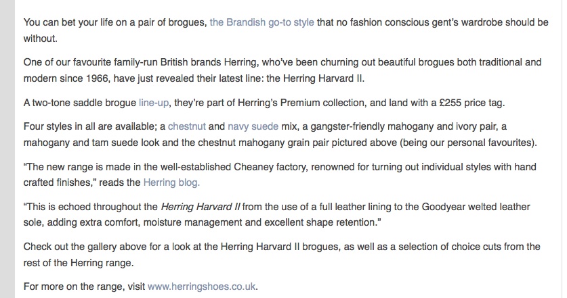Open the chestnut link
Image resolution: width=567 pixels, height=298 pixels.
click(187, 126)
